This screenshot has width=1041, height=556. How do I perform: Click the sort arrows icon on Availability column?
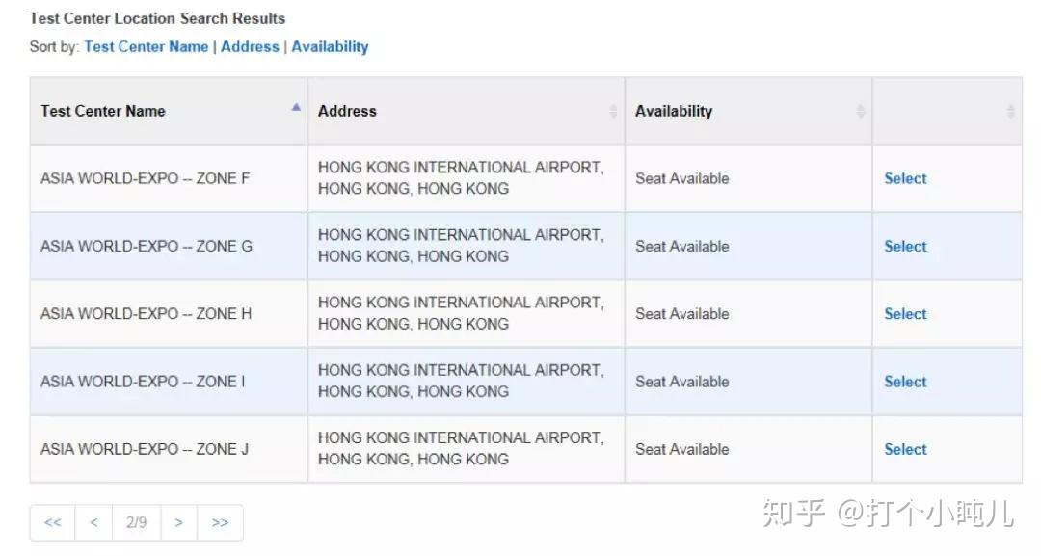(x=861, y=111)
